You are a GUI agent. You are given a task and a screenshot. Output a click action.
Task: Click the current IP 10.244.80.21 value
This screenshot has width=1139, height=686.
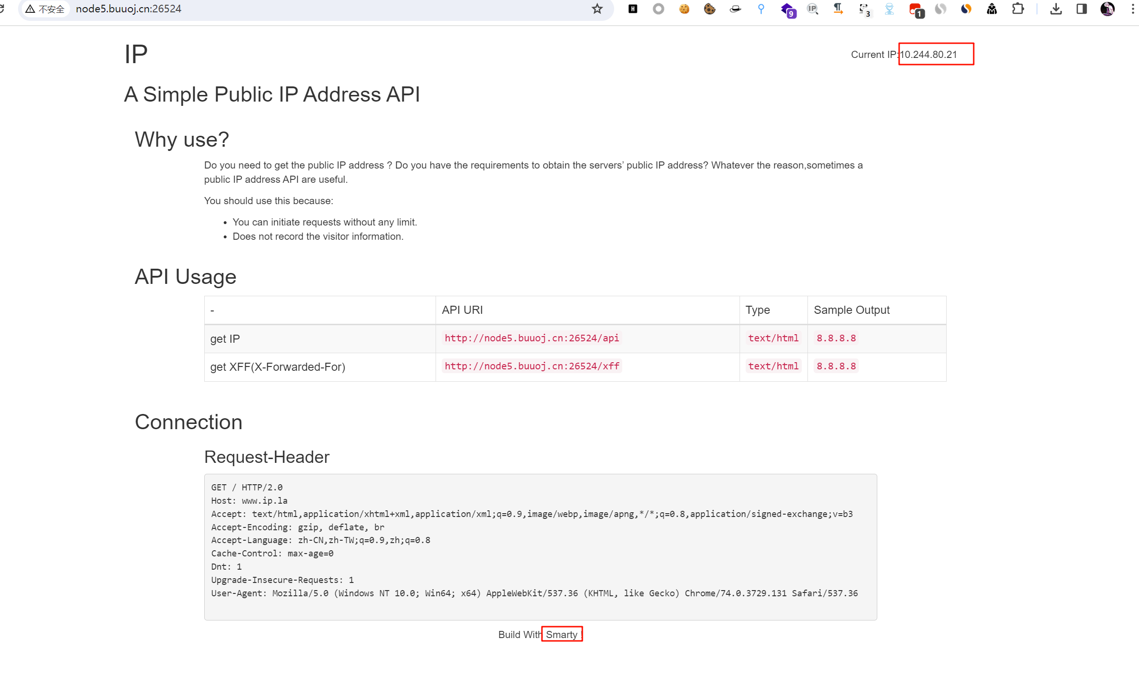pos(928,55)
